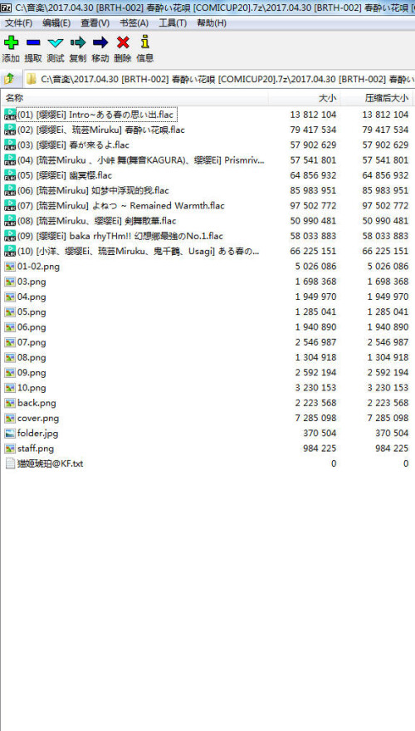Open the 工具(T) menu
The height and width of the screenshot is (731, 415).
pyautogui.click(x=173, y=23)
